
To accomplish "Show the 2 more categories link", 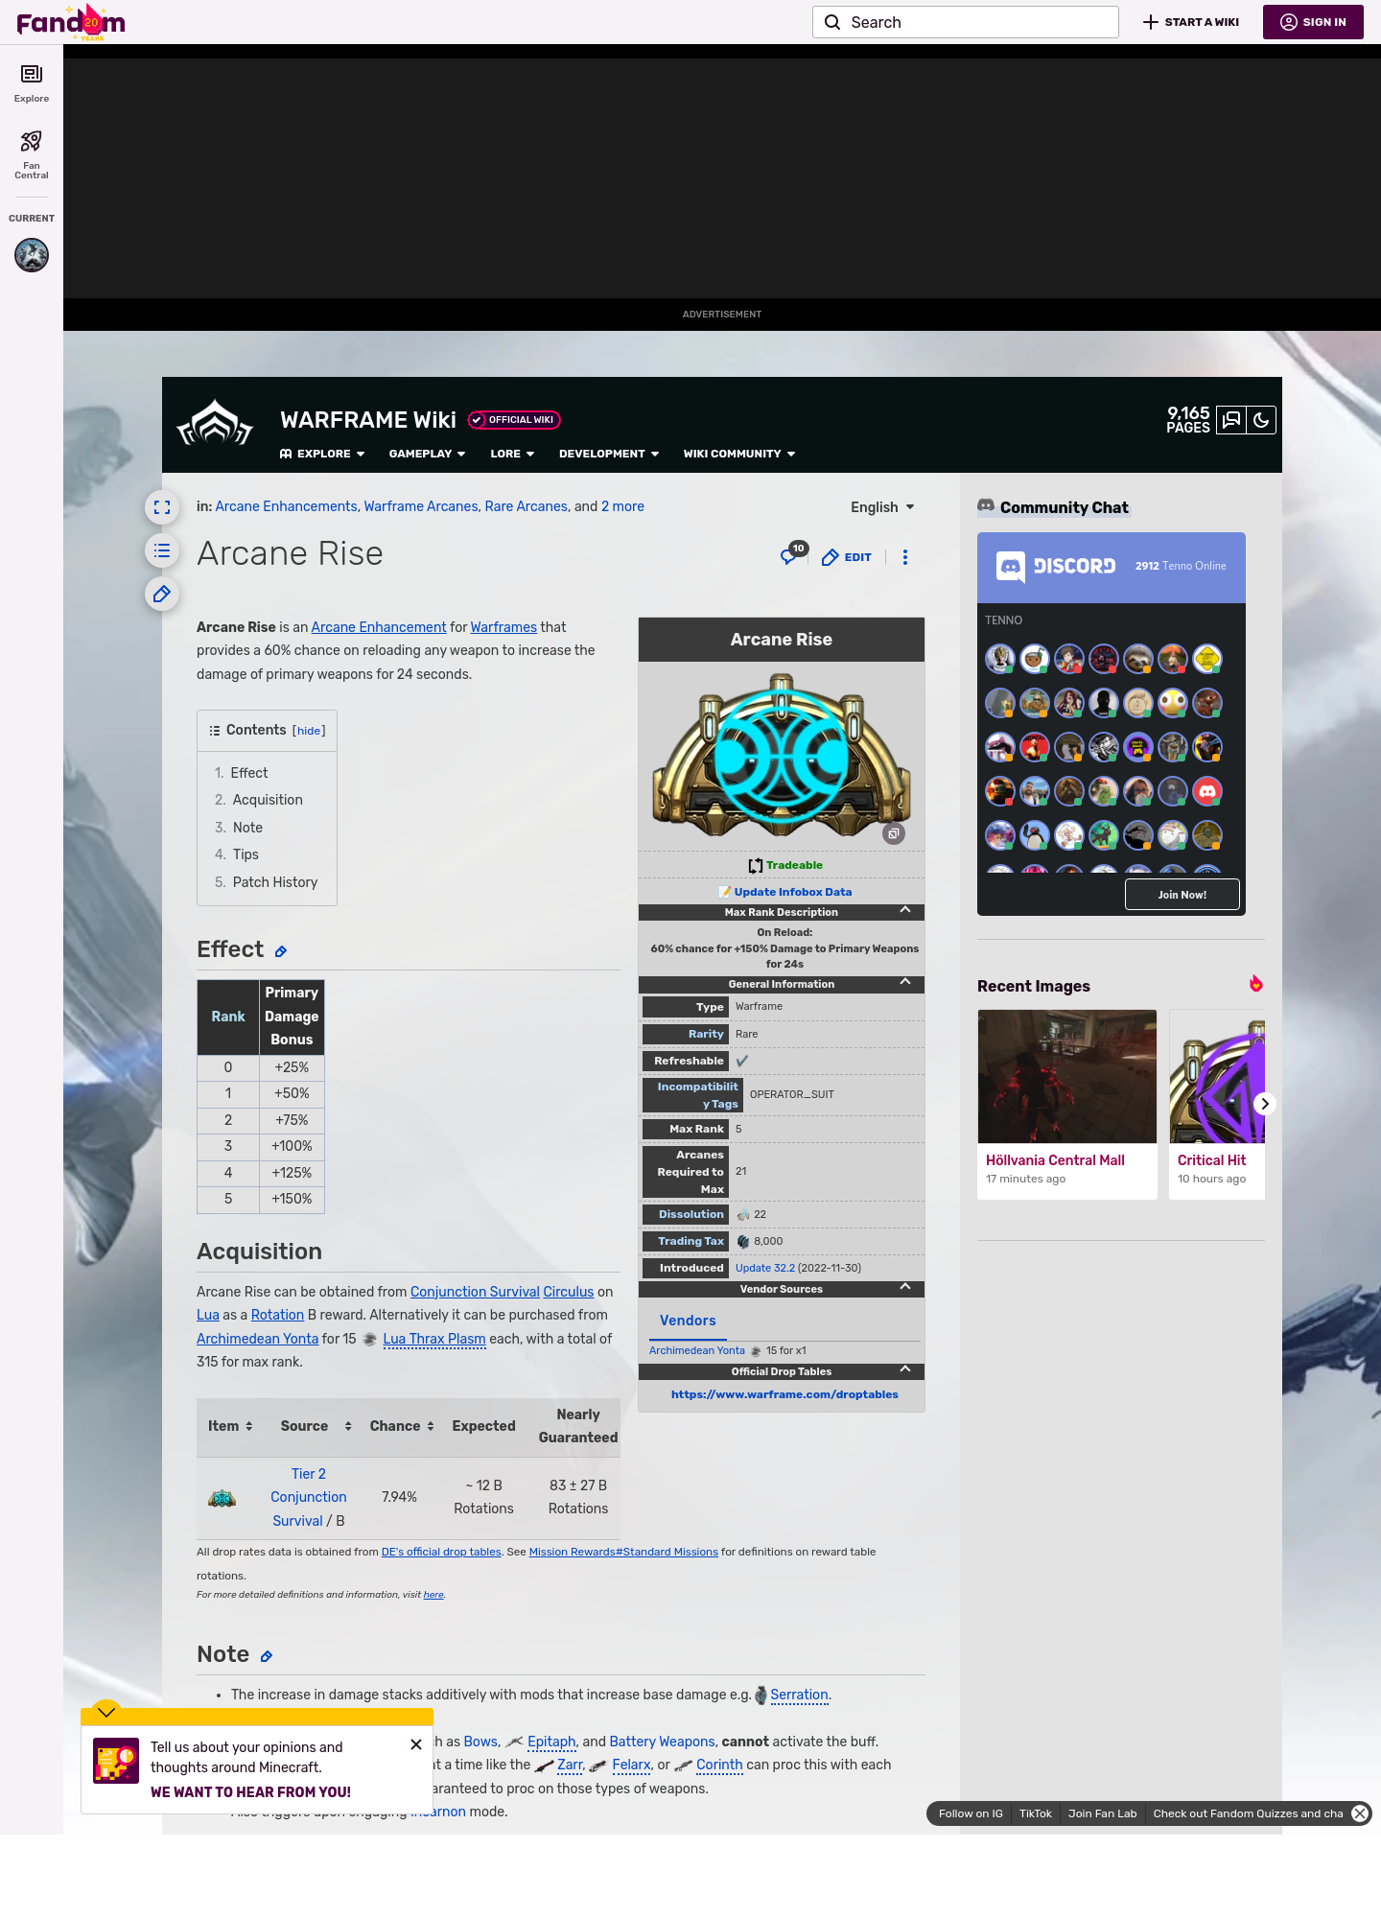I will (x=622, y=506).
